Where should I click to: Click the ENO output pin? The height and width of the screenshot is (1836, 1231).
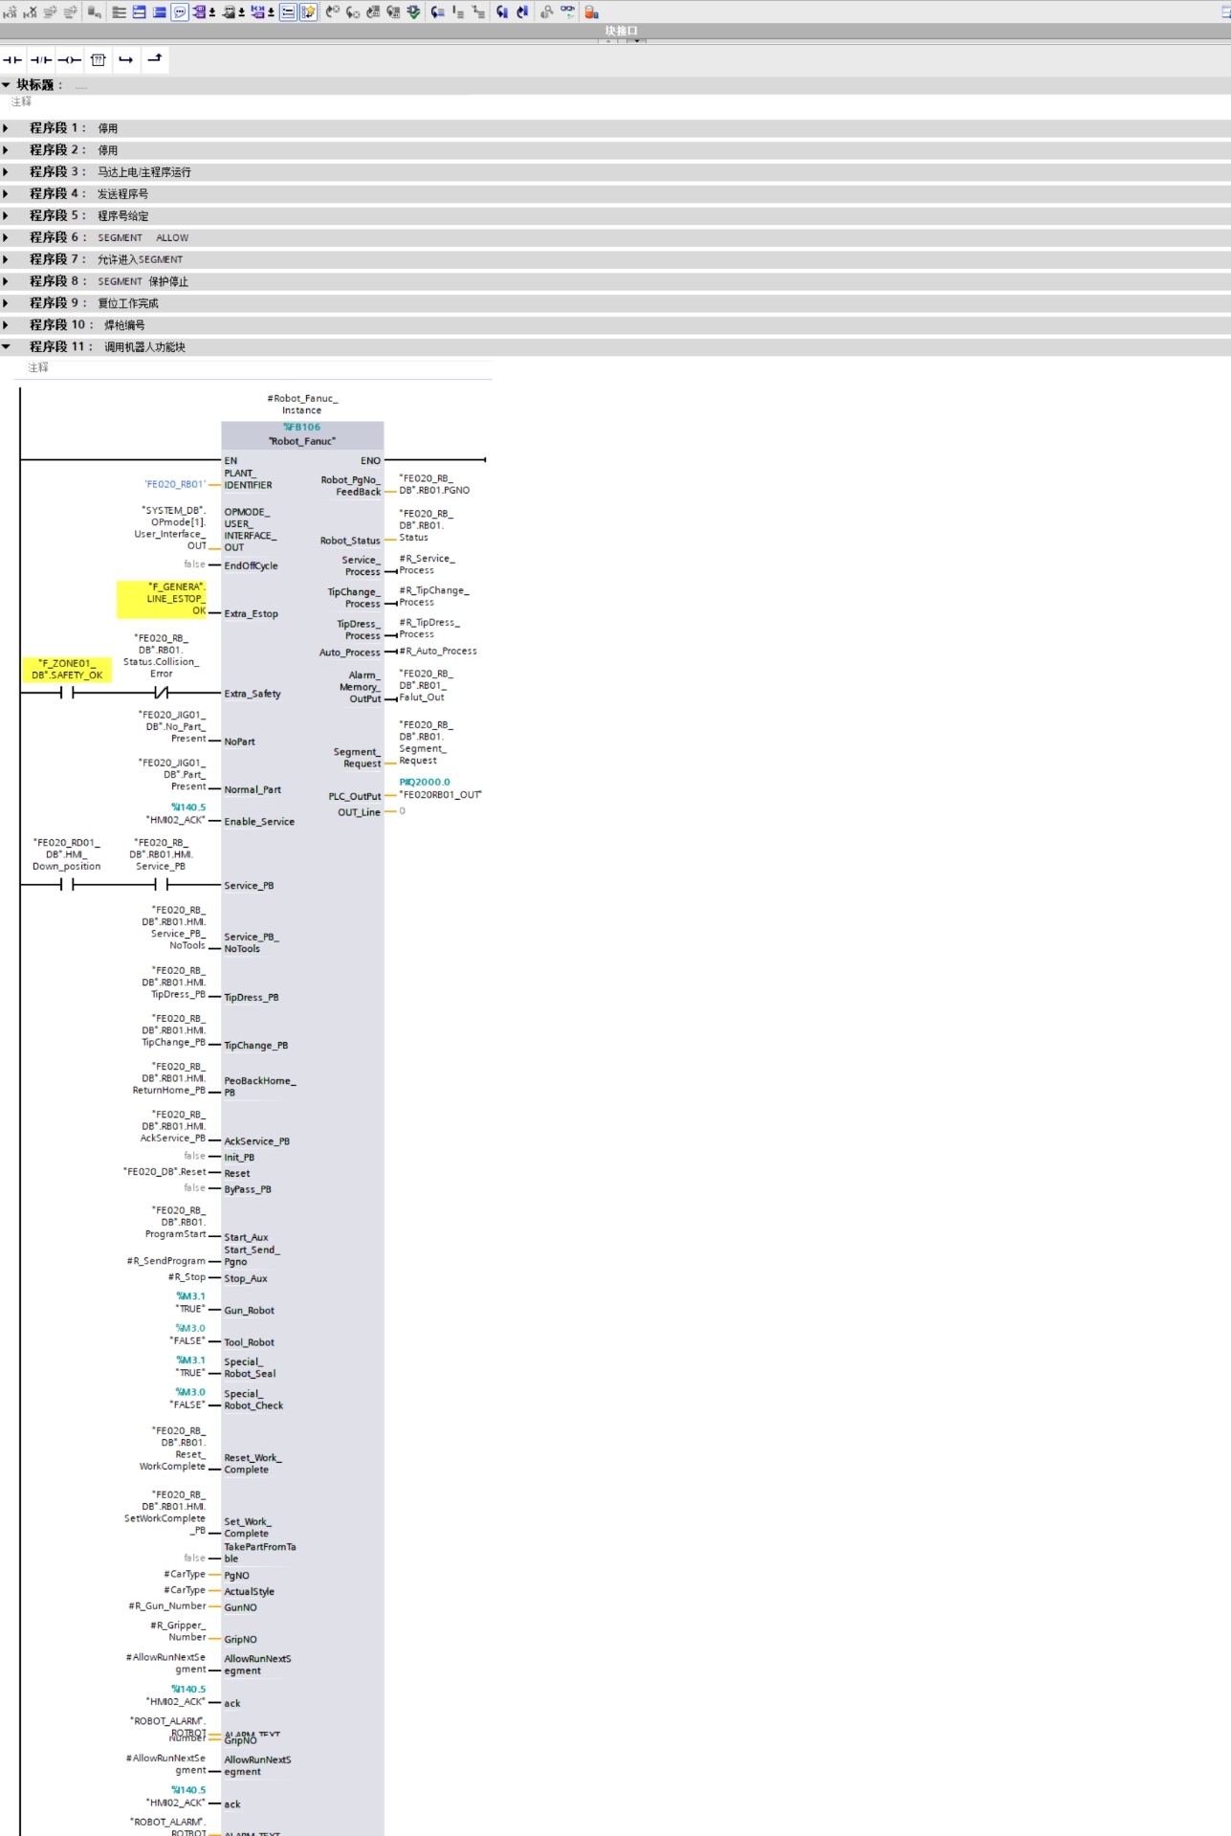371,461
